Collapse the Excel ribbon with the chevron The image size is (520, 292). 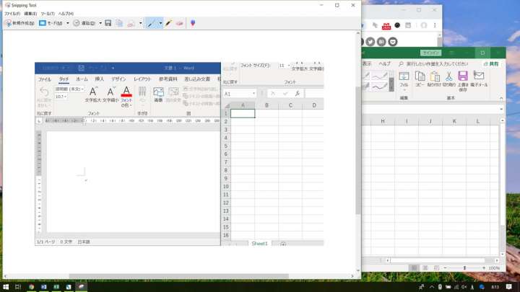tap(501, 98)
